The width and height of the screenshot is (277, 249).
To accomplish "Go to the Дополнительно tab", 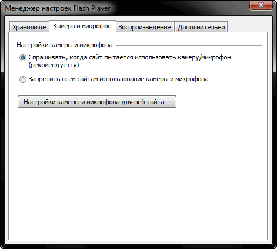I will [x=201, y=27].
